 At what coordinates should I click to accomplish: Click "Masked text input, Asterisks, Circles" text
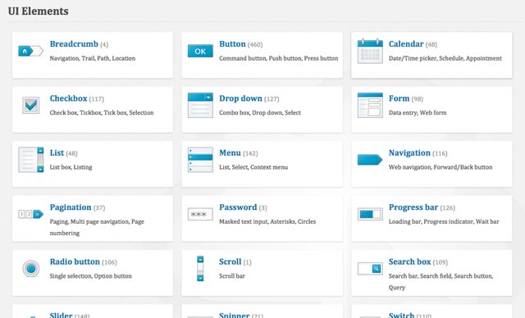(267, 221)
